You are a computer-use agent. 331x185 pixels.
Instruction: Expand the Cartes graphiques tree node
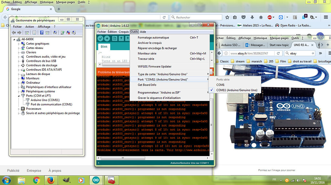[x=19, y=43]
